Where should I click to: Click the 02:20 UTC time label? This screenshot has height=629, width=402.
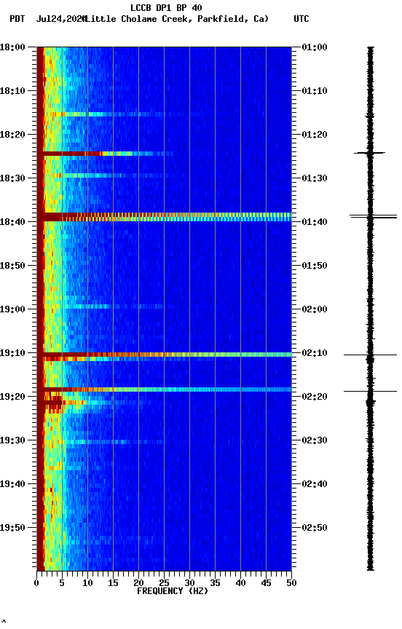coord(315,397)
